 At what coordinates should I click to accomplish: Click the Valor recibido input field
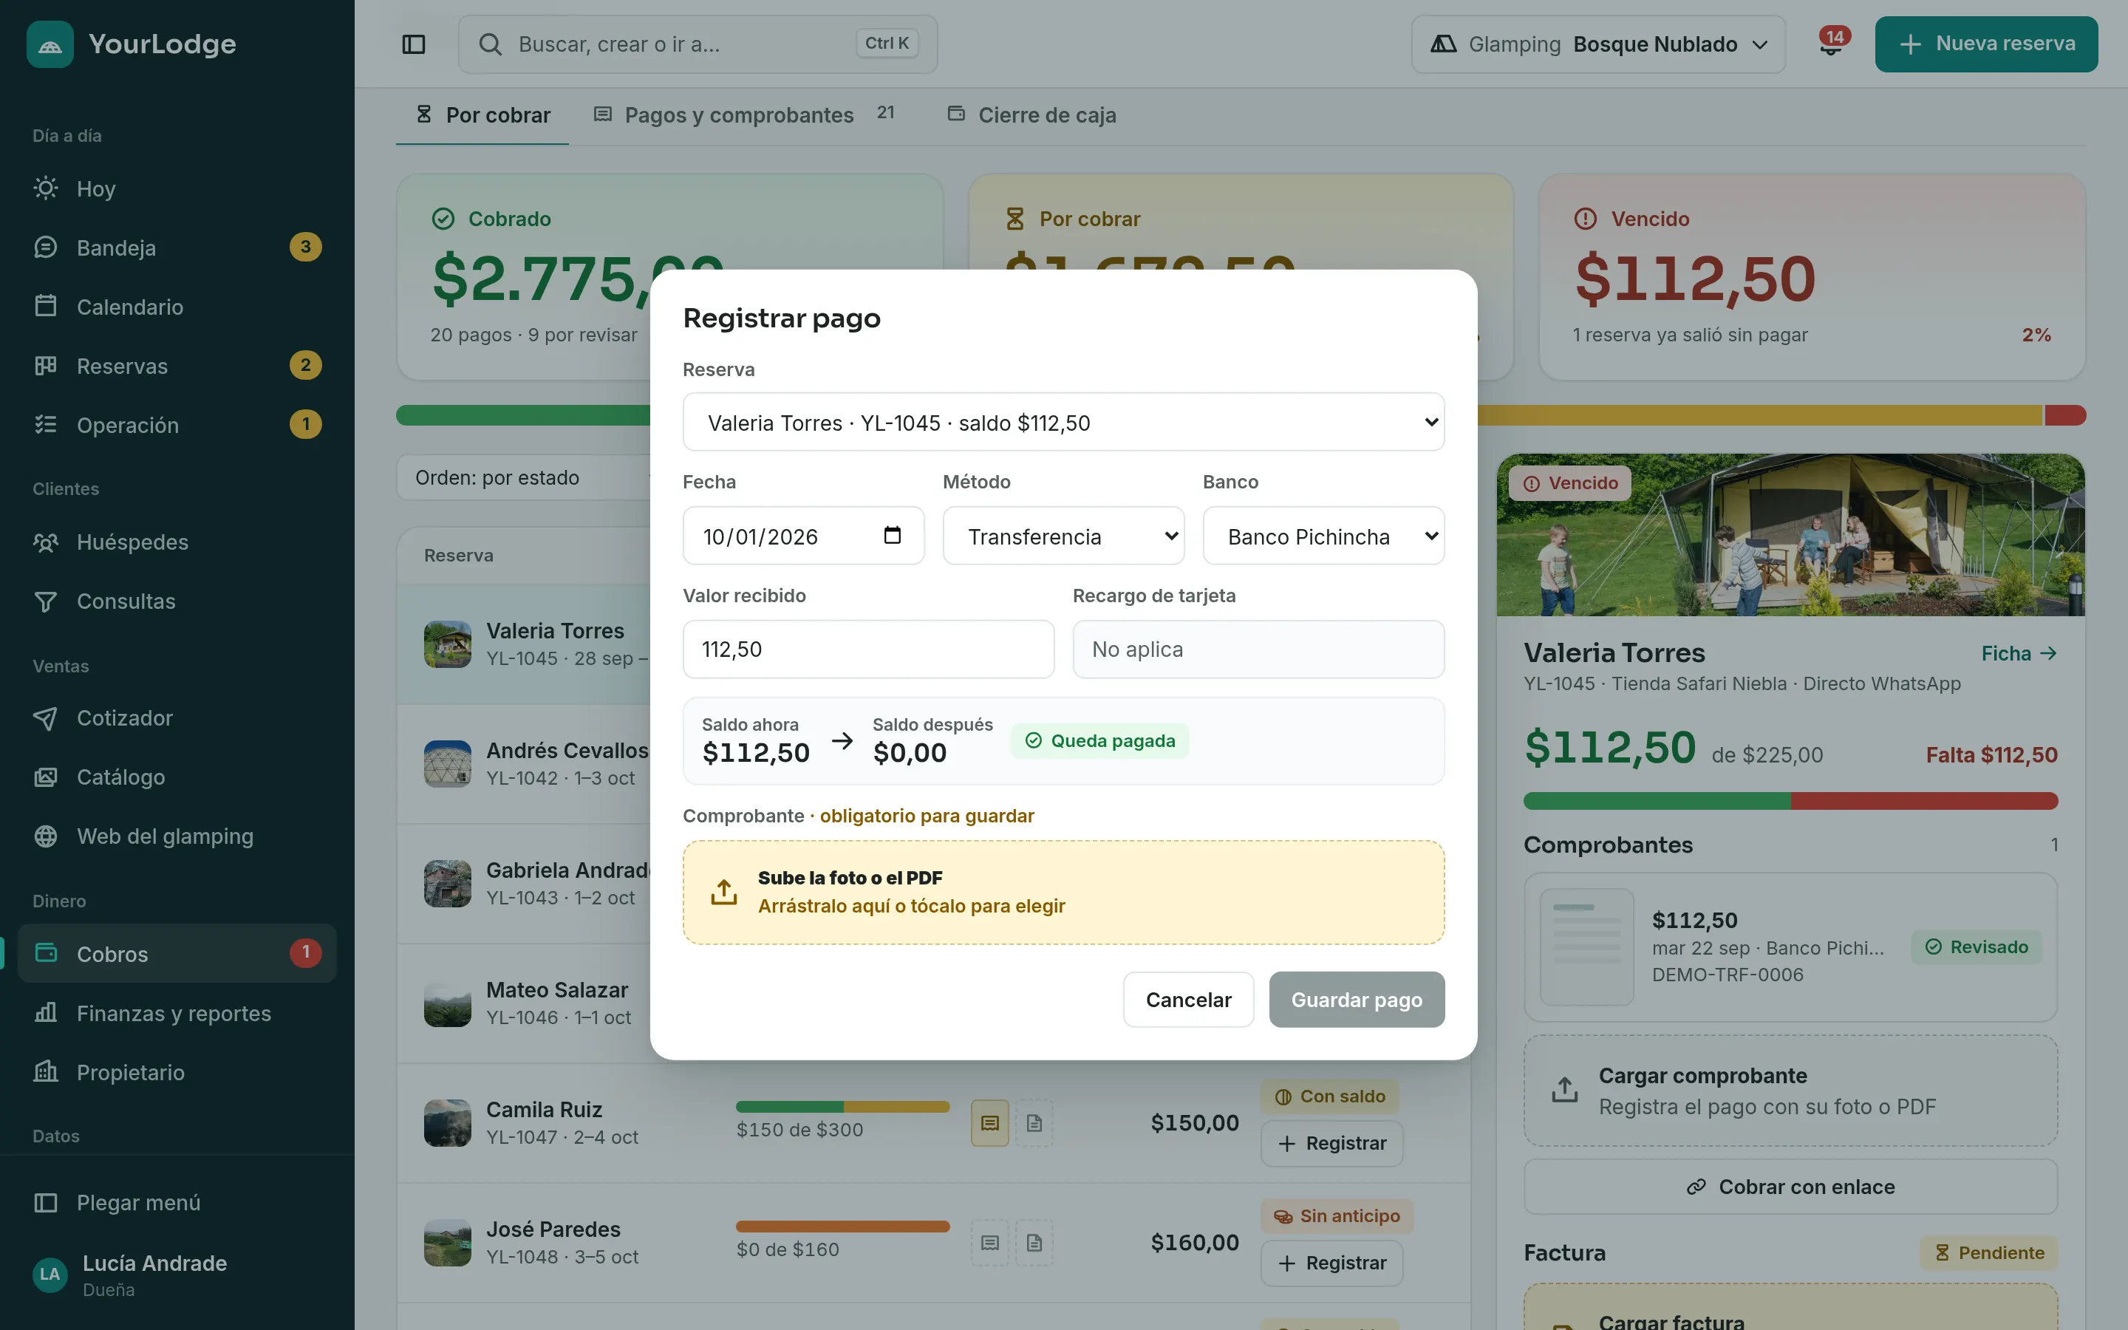pos(868,649)
